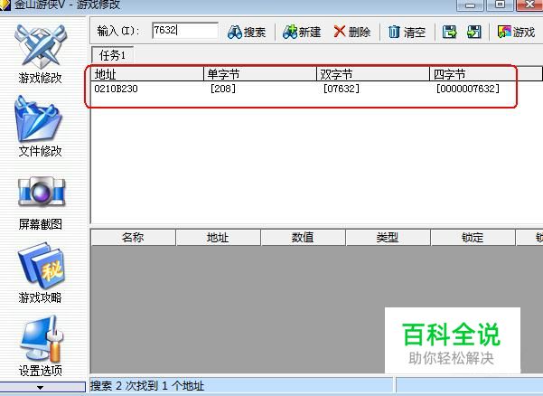
Task: Click the lower 地址 column header
Action: tap(218, 237)
